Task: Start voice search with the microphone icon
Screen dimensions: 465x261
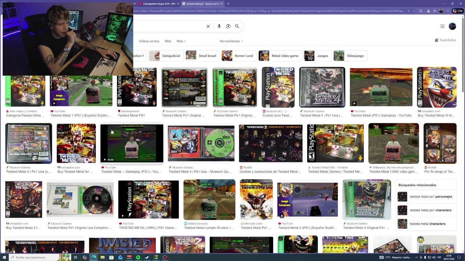Action: click(x=219, y=26)
